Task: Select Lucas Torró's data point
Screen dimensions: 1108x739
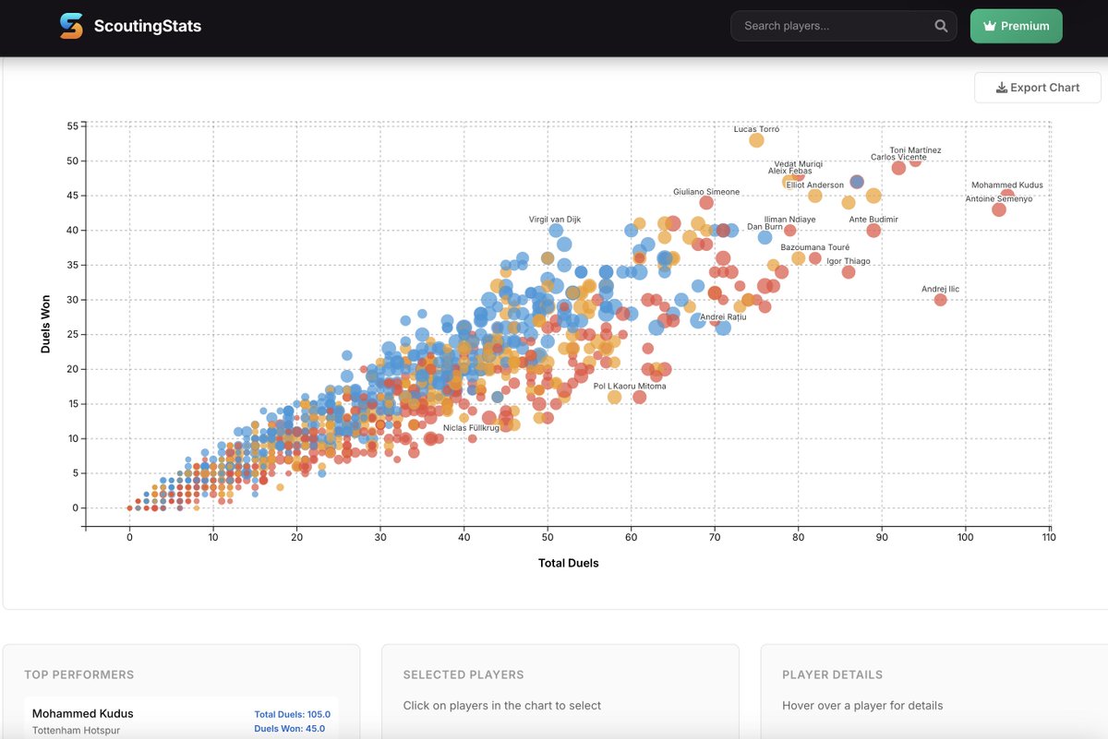Action: (755, 140)
